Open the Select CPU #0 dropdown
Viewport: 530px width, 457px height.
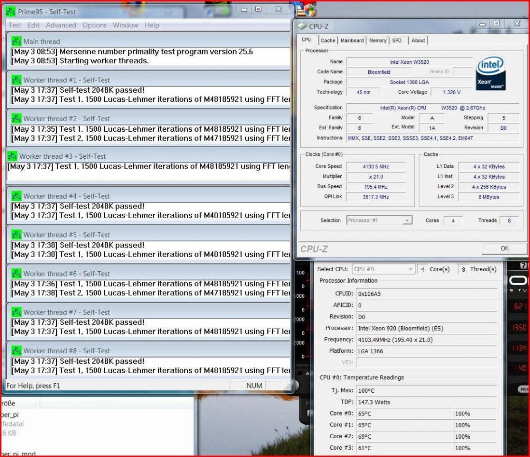383,269
